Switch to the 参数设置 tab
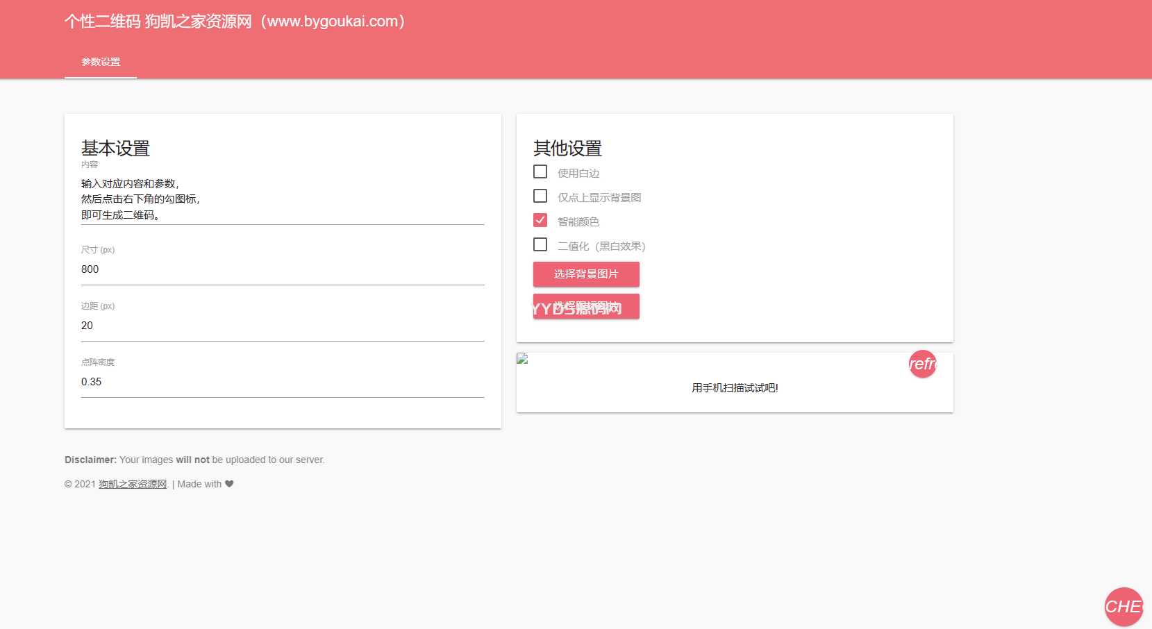 [x=101, y=62]
